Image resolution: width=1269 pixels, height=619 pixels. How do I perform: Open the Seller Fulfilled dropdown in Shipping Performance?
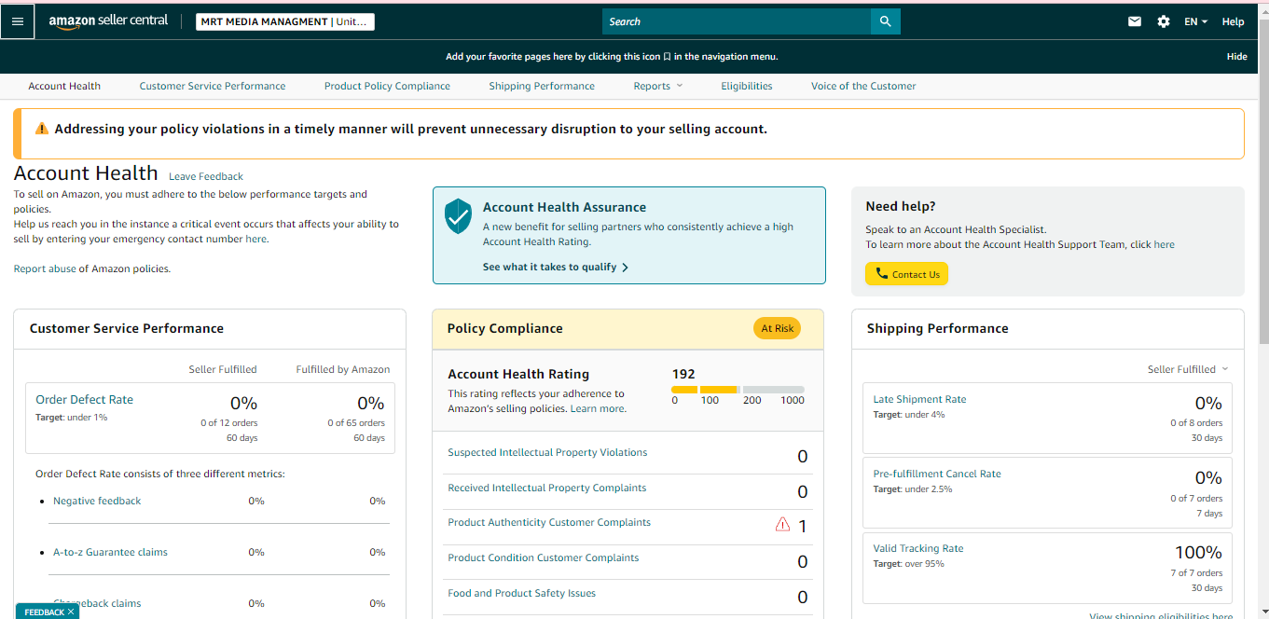coord(1188,369)
